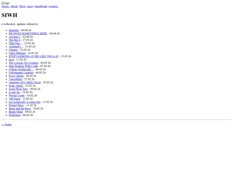Open the /home/ navigation link
The image size is (233, 174).
pos(6,6)
